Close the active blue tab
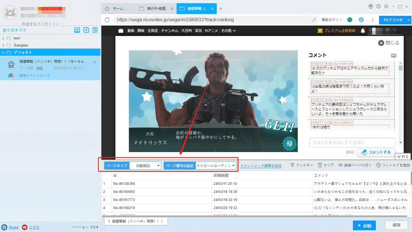 [x=212, y=9]
